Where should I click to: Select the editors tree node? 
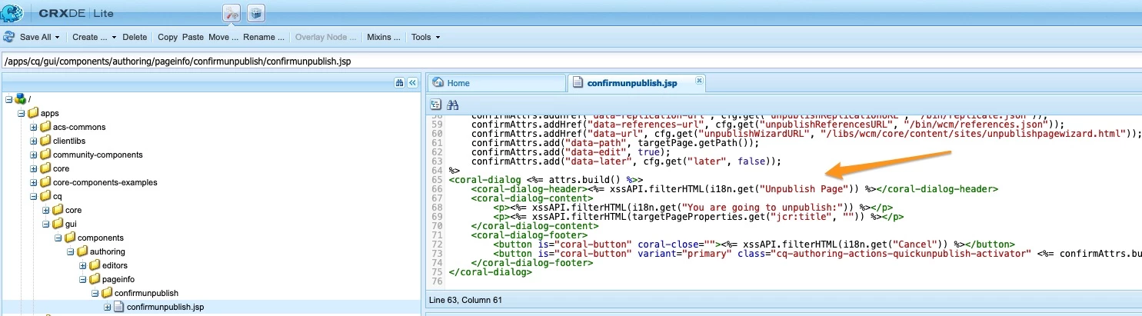tap(115, 265)
